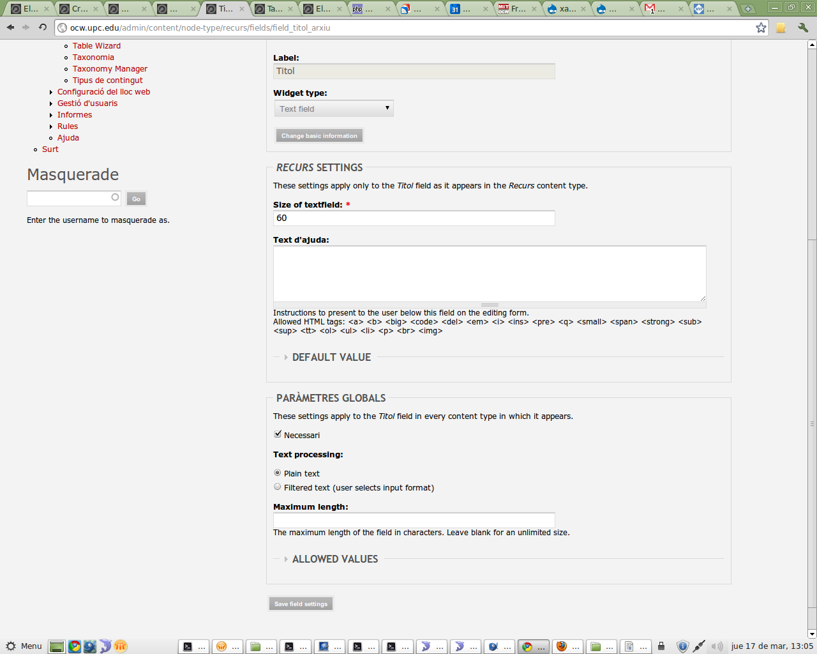Click the Save field settings button
The width and height of the screenshot is (817, 654).
point(300,603)
